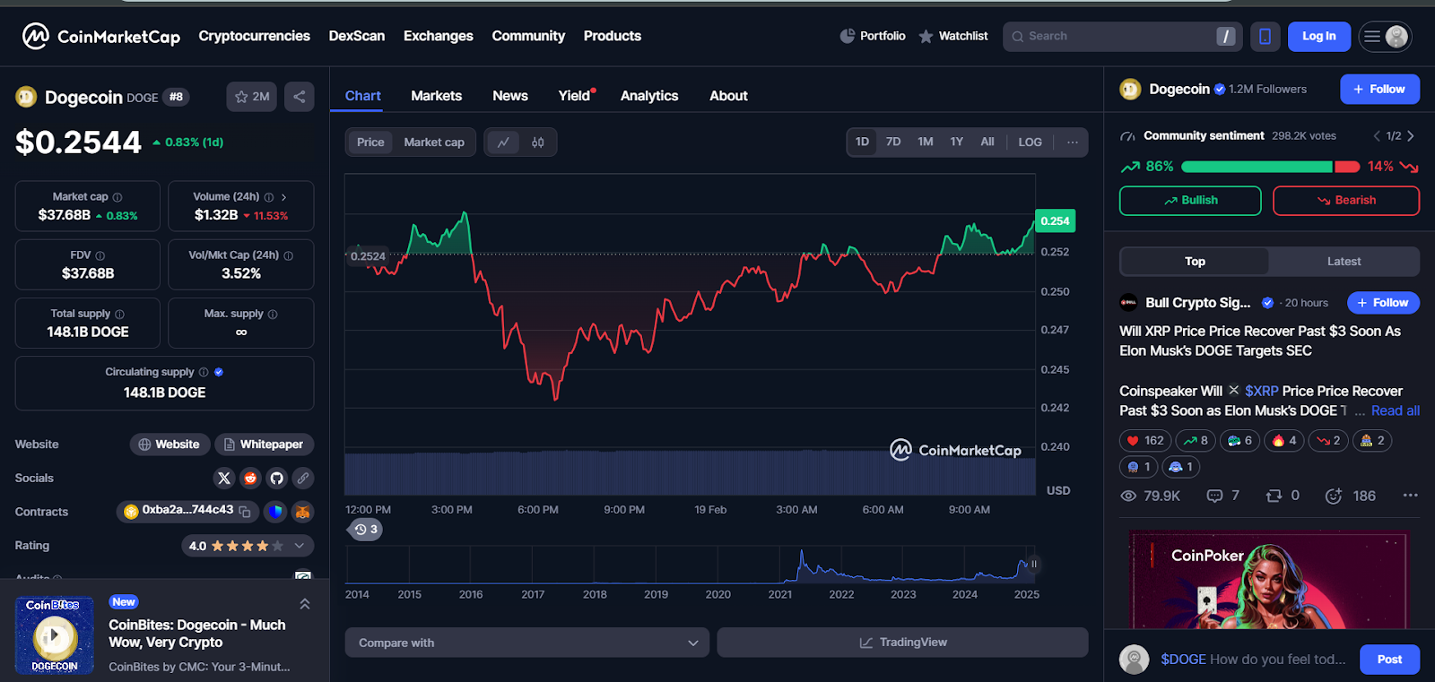Open the Products menu
Image resolution: width=1435 pixels, height=682 pixels.
[613, 36]
